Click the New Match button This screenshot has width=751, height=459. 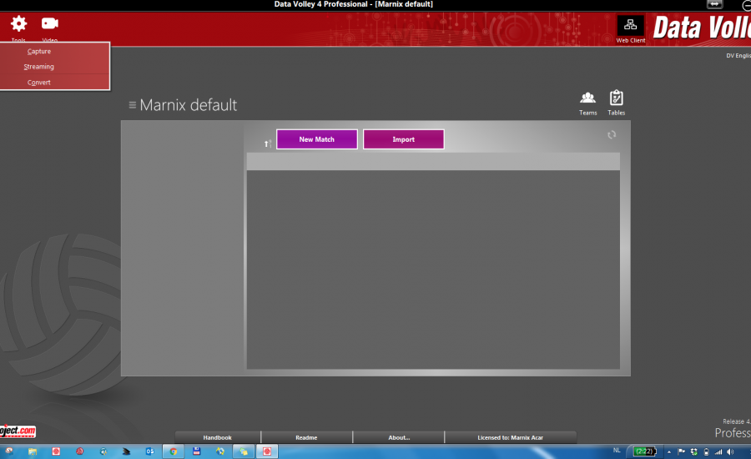(316, 139)
